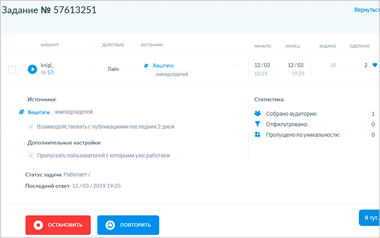Click the КОНЕЦ column header

[x=293, y=46]
